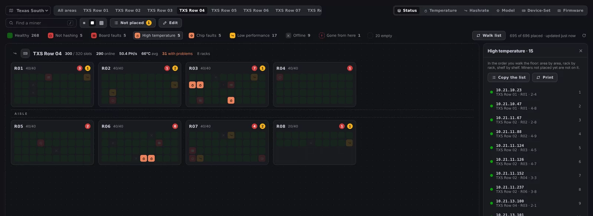Toggle the Chip faults status filter
593x216 pixels.
pyautogui.click(x=205, y=36)
